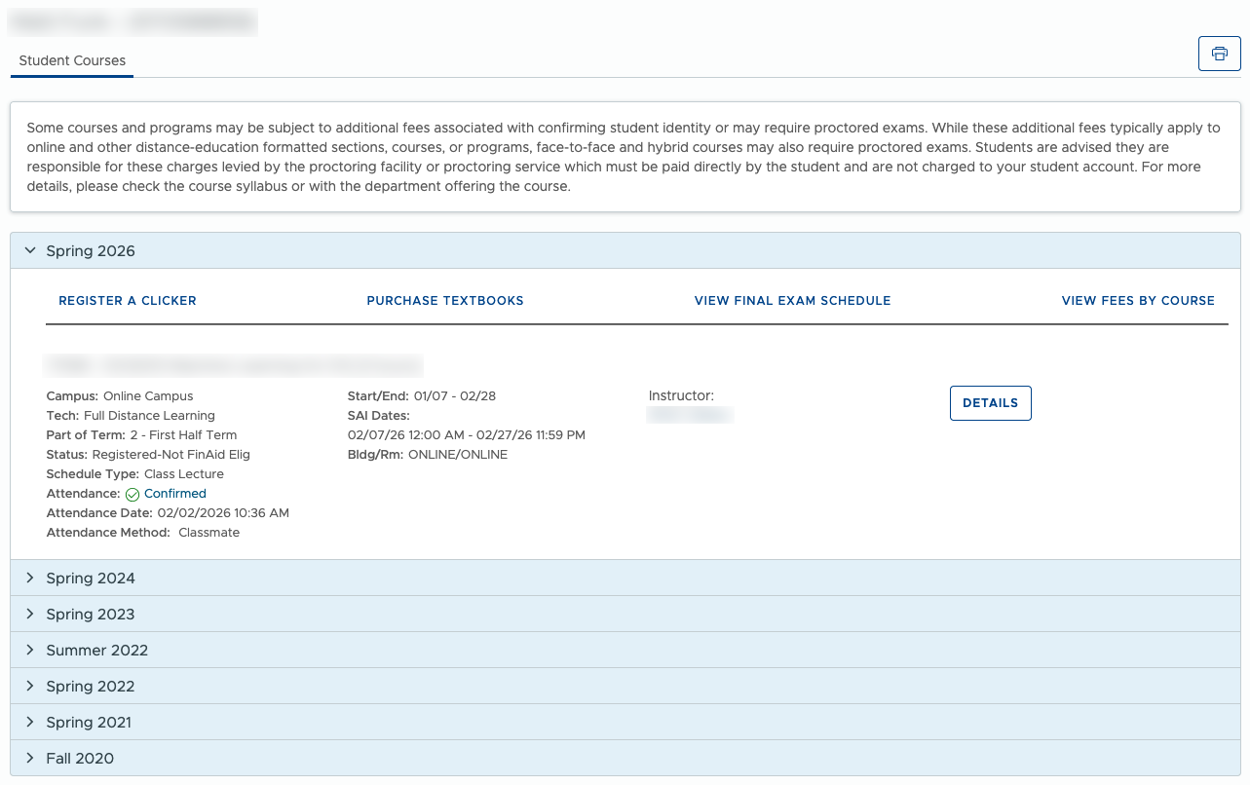Click the blurred course title heading
Viewport: 1250px width, 785px height.
tap(234, 366)
